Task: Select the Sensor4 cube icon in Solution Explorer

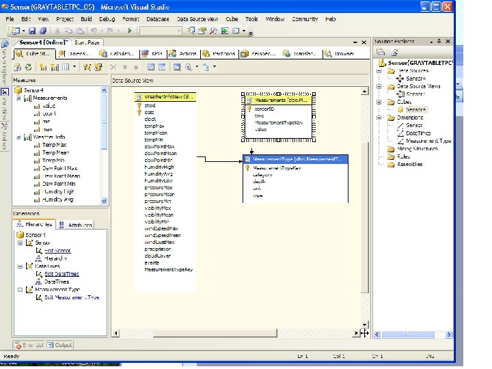Action: point(400,109)
